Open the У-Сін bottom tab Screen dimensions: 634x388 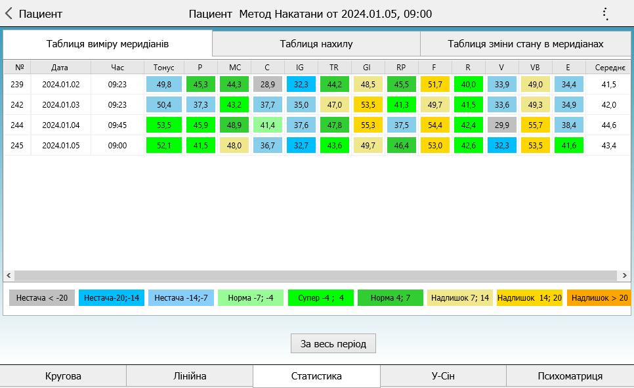[443, 376]
